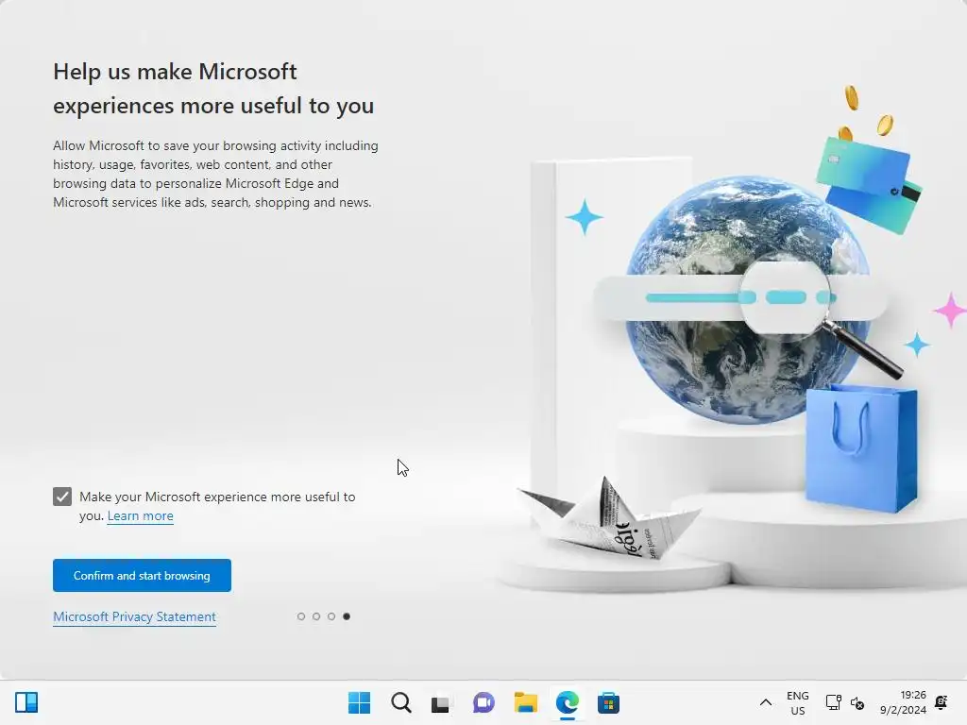Open network status tray icon
This screenshot has height=725, width=967.
pos(833,702)
